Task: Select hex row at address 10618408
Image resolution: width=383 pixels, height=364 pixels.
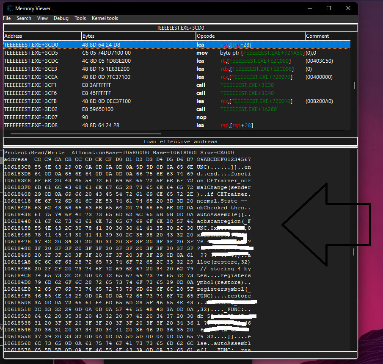Action: tap(127, 194)
